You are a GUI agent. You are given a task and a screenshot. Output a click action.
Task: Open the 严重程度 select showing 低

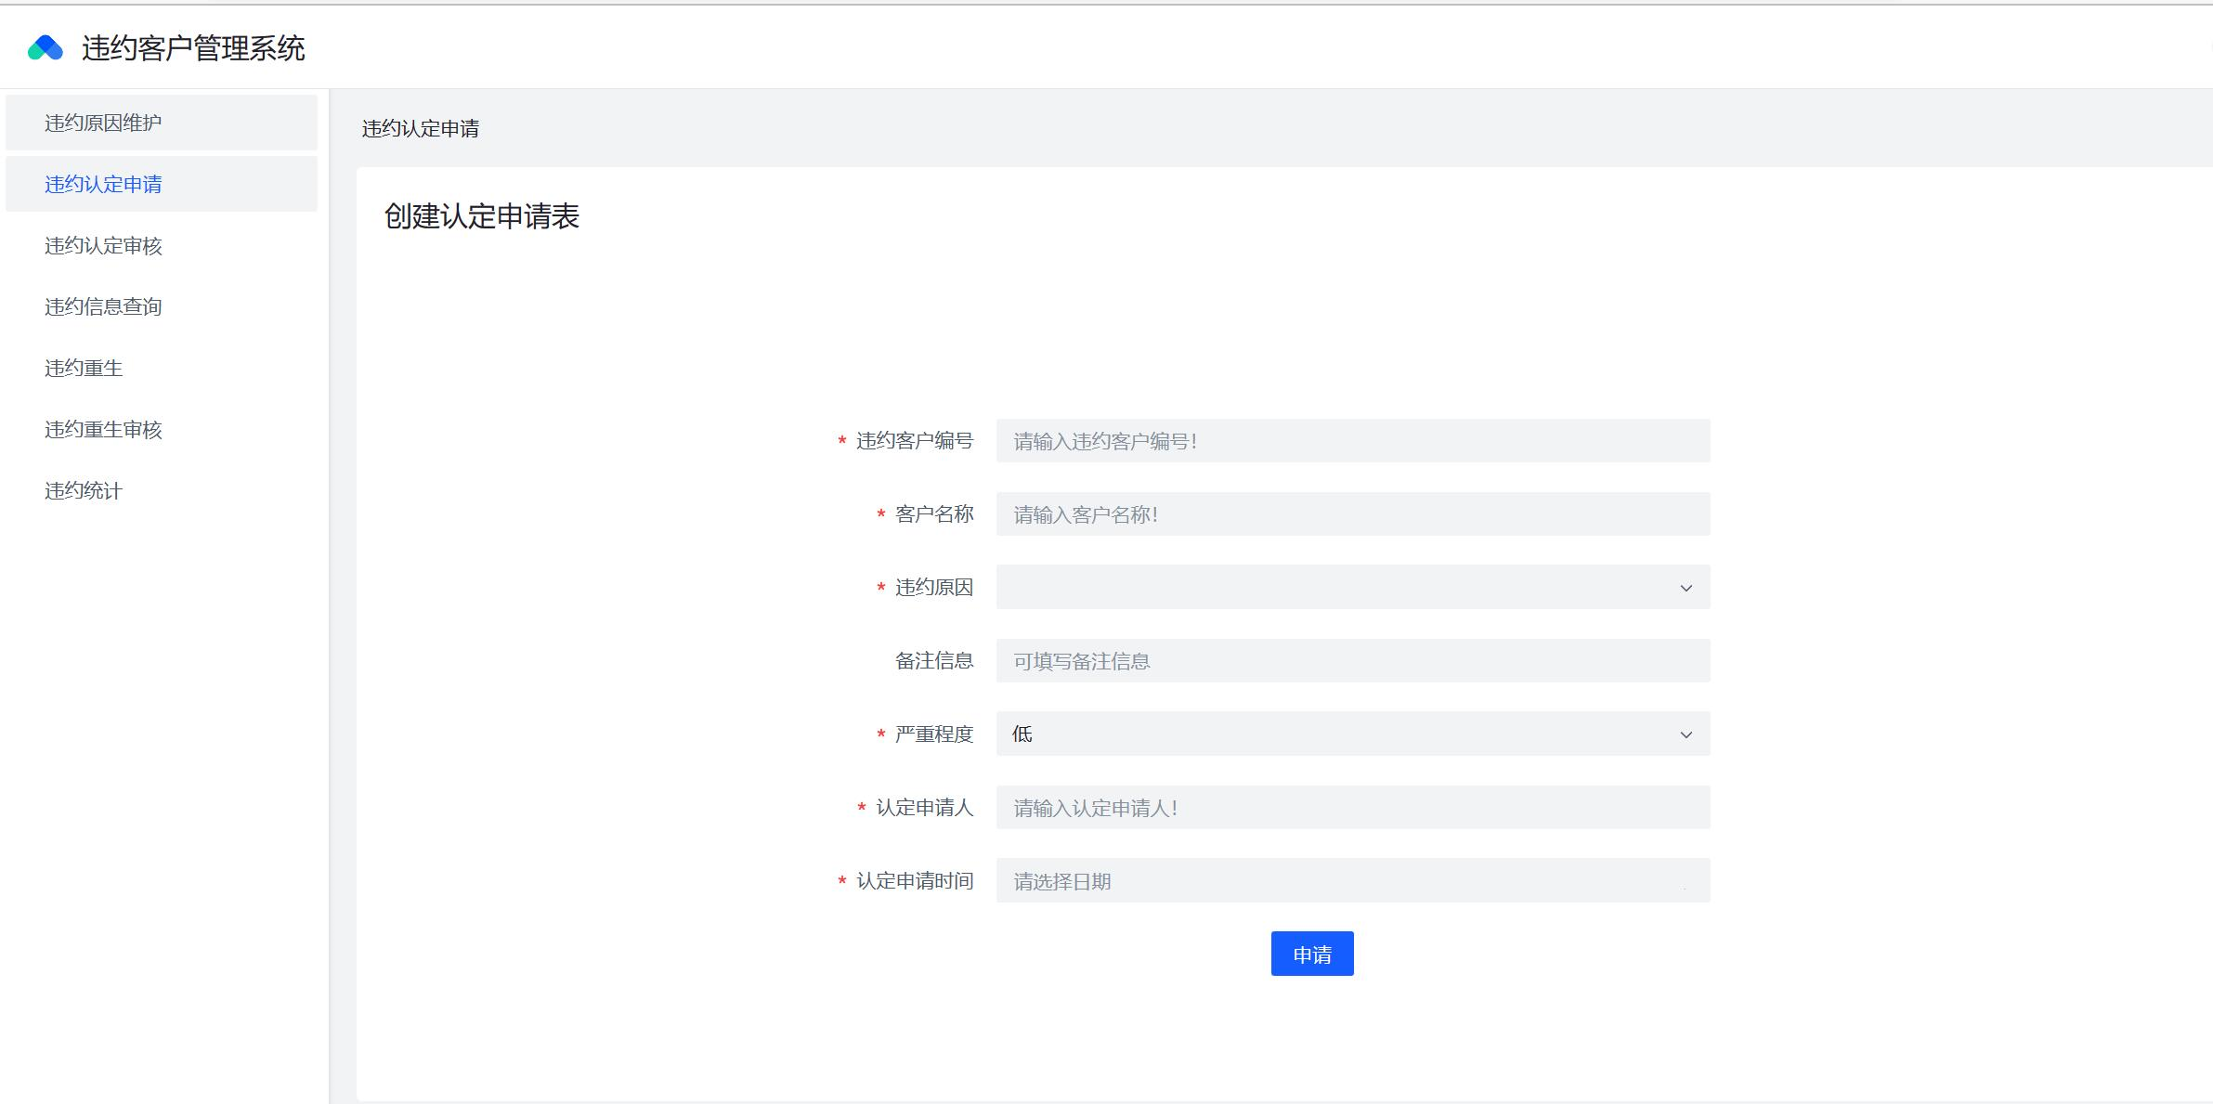[1337, 734]
